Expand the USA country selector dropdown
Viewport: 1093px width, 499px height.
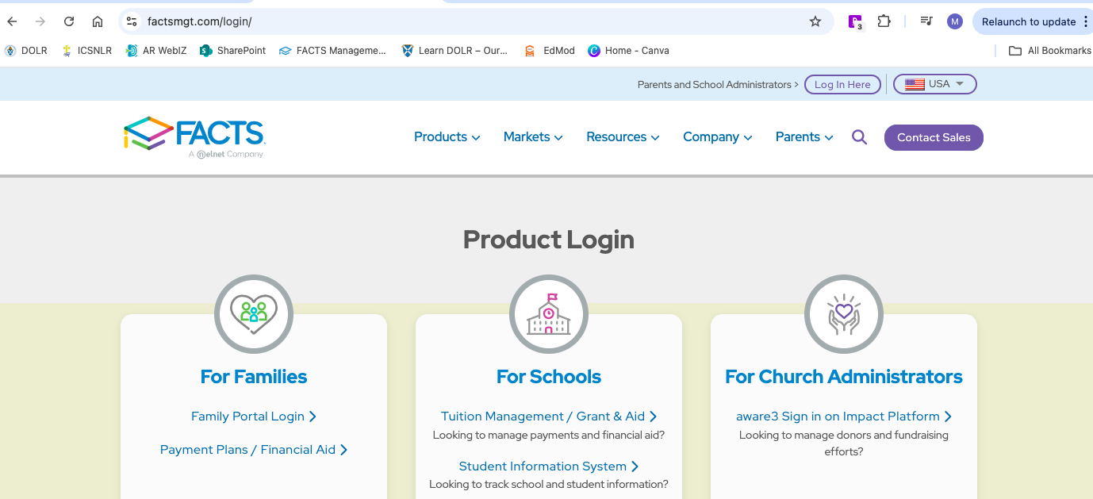click(x=935, y=84)
